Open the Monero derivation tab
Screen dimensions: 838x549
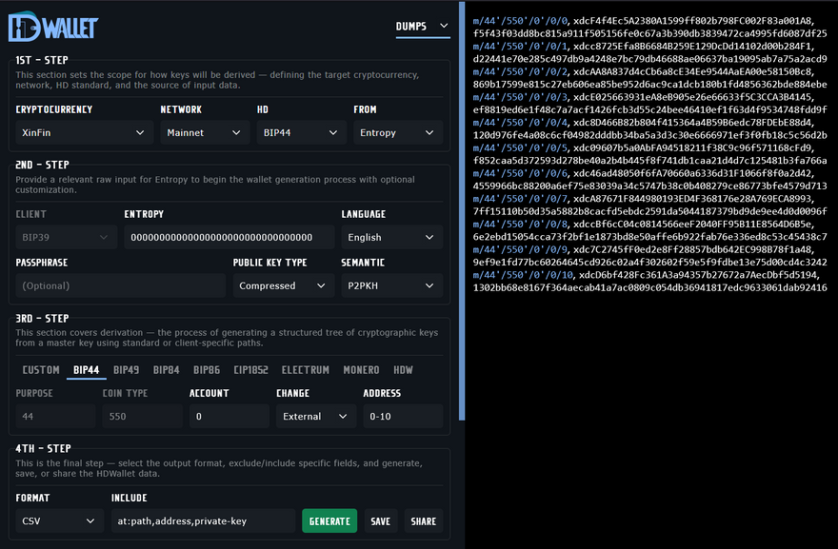pos(361,370)
